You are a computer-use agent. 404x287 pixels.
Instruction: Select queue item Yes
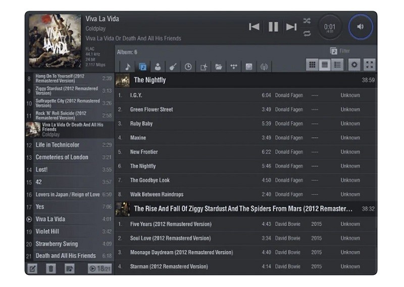pyautogui.click(x=70, y=207)
